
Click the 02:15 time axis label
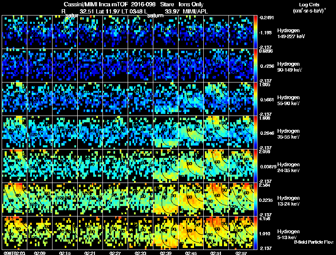point(65,253)
